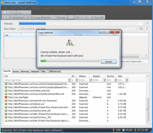Viewport: 153px width, 133px height.
Task: Click the green download size icon showing 67.33 KB
Action: pyautogui.click(x=135, y=130)
